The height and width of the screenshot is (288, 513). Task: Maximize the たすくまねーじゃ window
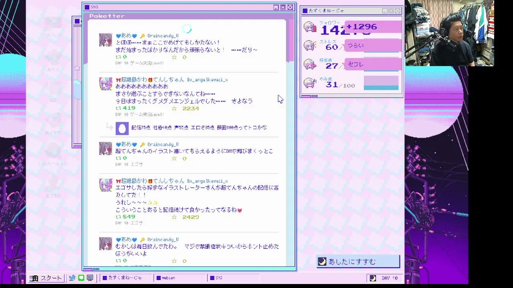(x=391, y=11)
